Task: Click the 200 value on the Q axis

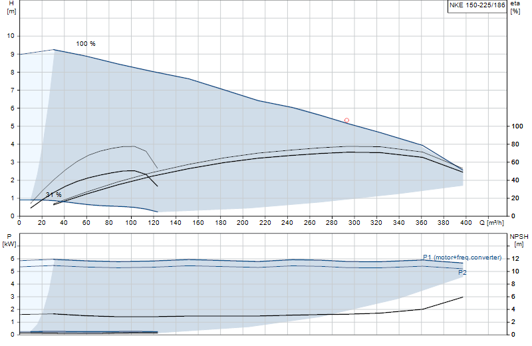Action: (243, 223)
